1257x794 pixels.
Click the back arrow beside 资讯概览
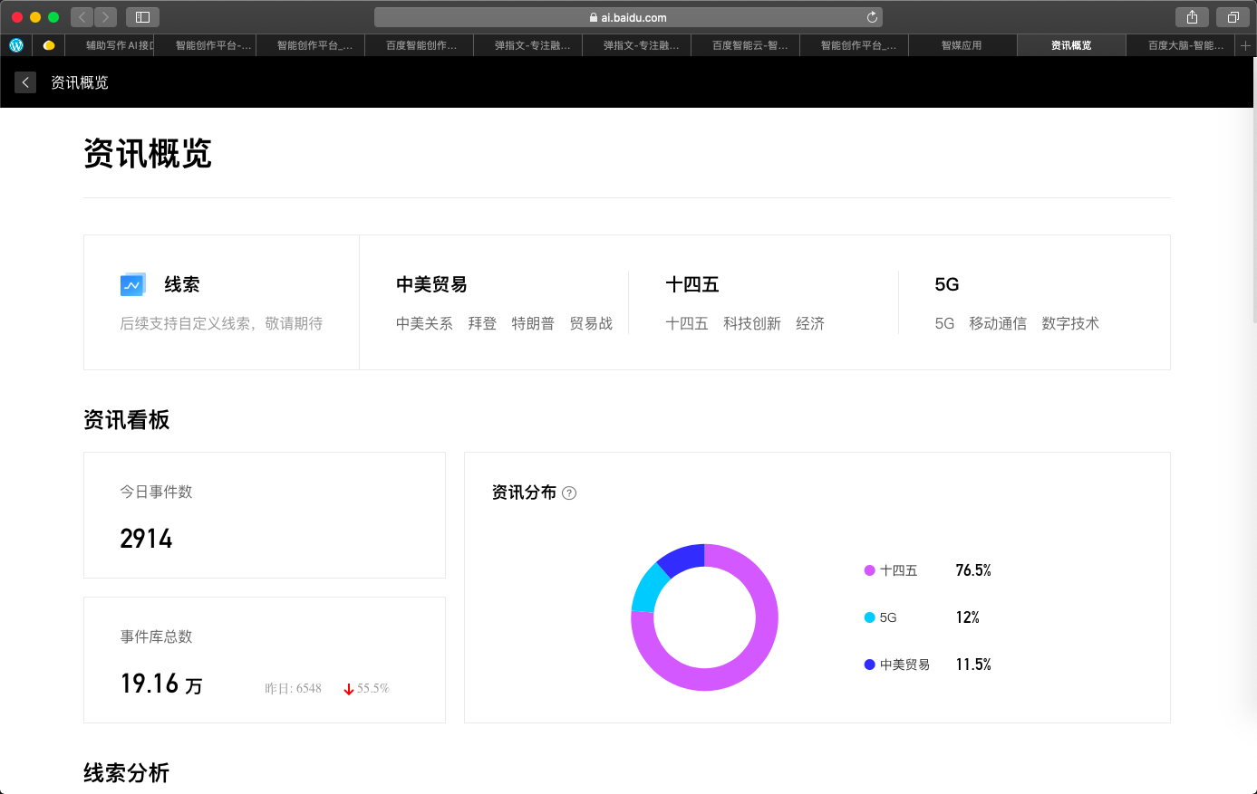[x=25, y=82]
